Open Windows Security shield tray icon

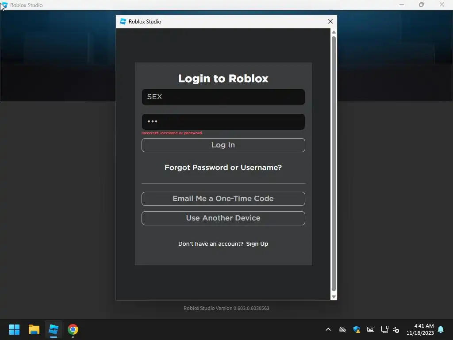(357, 329)
